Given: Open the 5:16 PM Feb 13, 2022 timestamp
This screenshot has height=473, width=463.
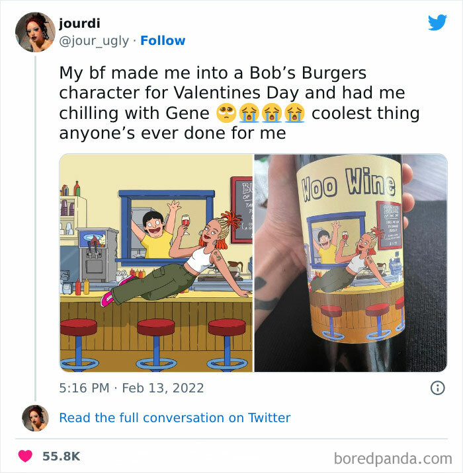Looking at the screenshot, I should [x=132, y=388].
